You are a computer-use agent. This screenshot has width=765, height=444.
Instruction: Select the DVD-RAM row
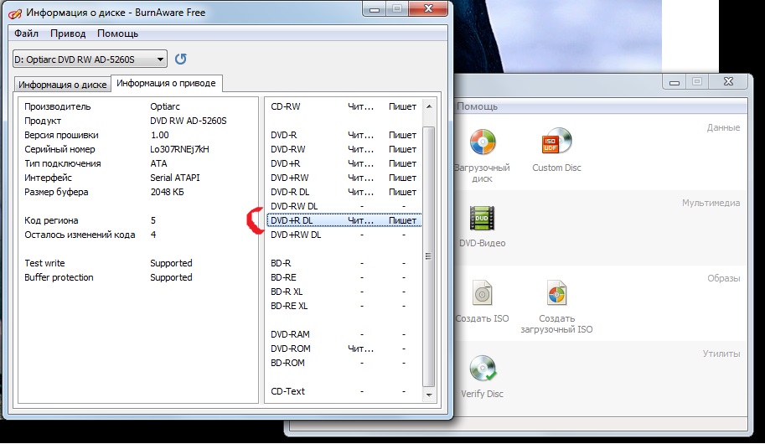pos(344,334)
